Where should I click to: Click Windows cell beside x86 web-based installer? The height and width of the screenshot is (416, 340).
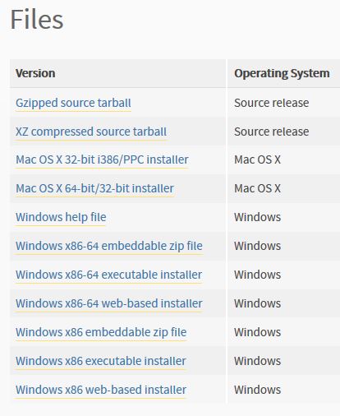tap(257, 390)
